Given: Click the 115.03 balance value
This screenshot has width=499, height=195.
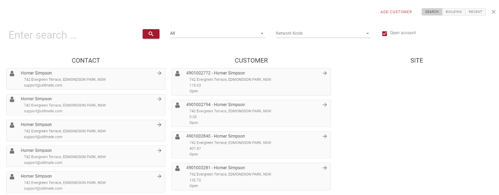Looking at the screenshot, I should [195, 85].
